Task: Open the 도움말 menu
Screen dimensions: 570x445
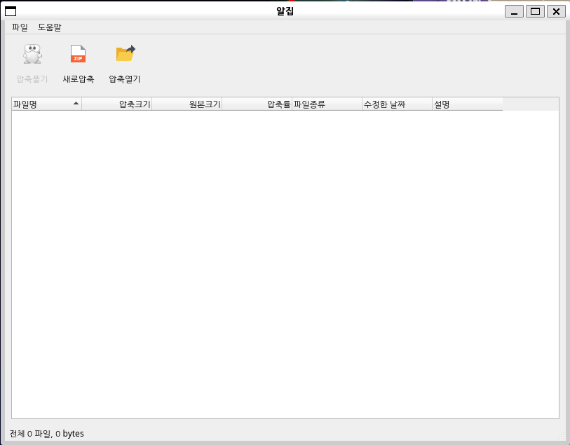Action: (x=50, y=27)
